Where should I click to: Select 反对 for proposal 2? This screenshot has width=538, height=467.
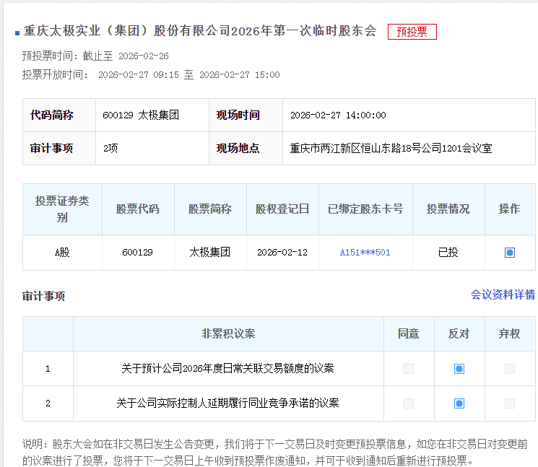pyautogui.click(x=459, y=403)
